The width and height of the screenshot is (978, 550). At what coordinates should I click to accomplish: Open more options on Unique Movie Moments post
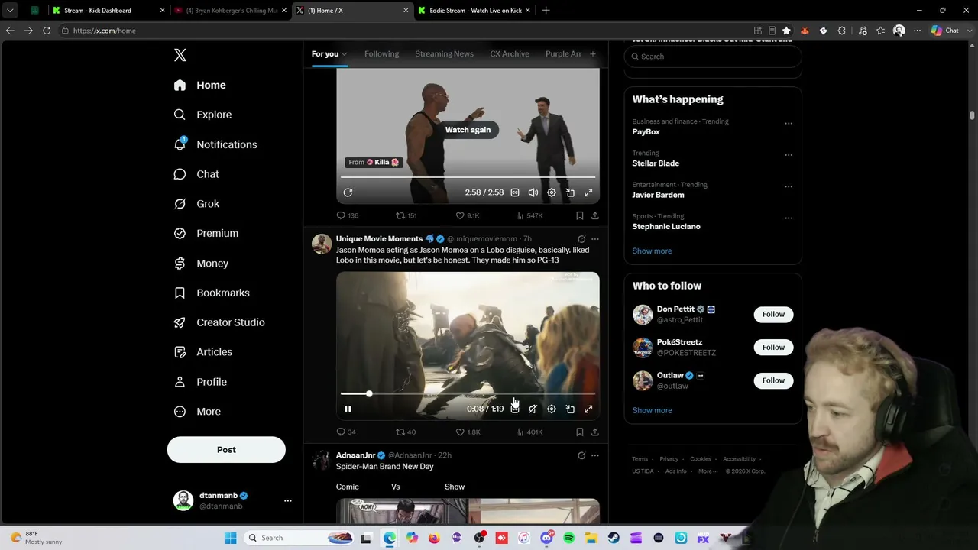click(x=594, y=239)
